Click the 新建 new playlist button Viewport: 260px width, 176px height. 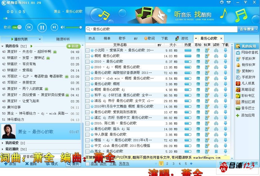(x=73, y=46)
